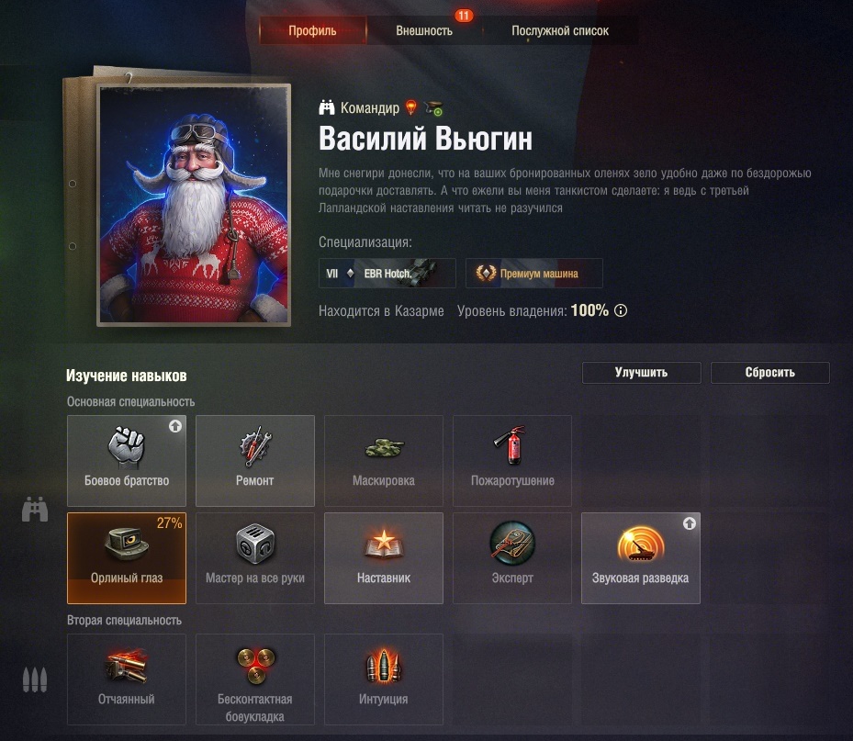Click the EBR Hotch. specialization vehicle
Image resolution: width=853 pixels, height=741 pixels.
[387, 273]
